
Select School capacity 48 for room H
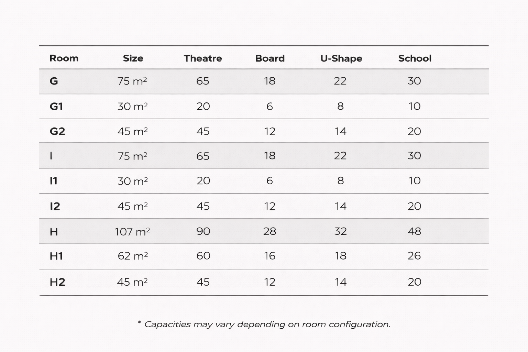point(414,231)
